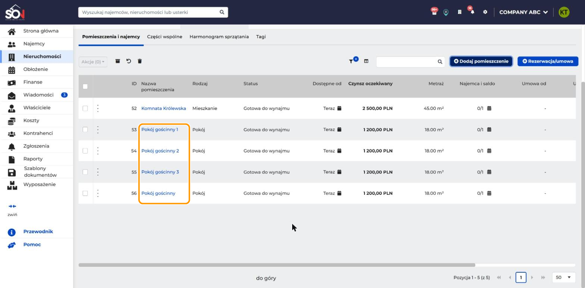
Task: Open the page size dropdown showing 50
Action: coord(563,278)
